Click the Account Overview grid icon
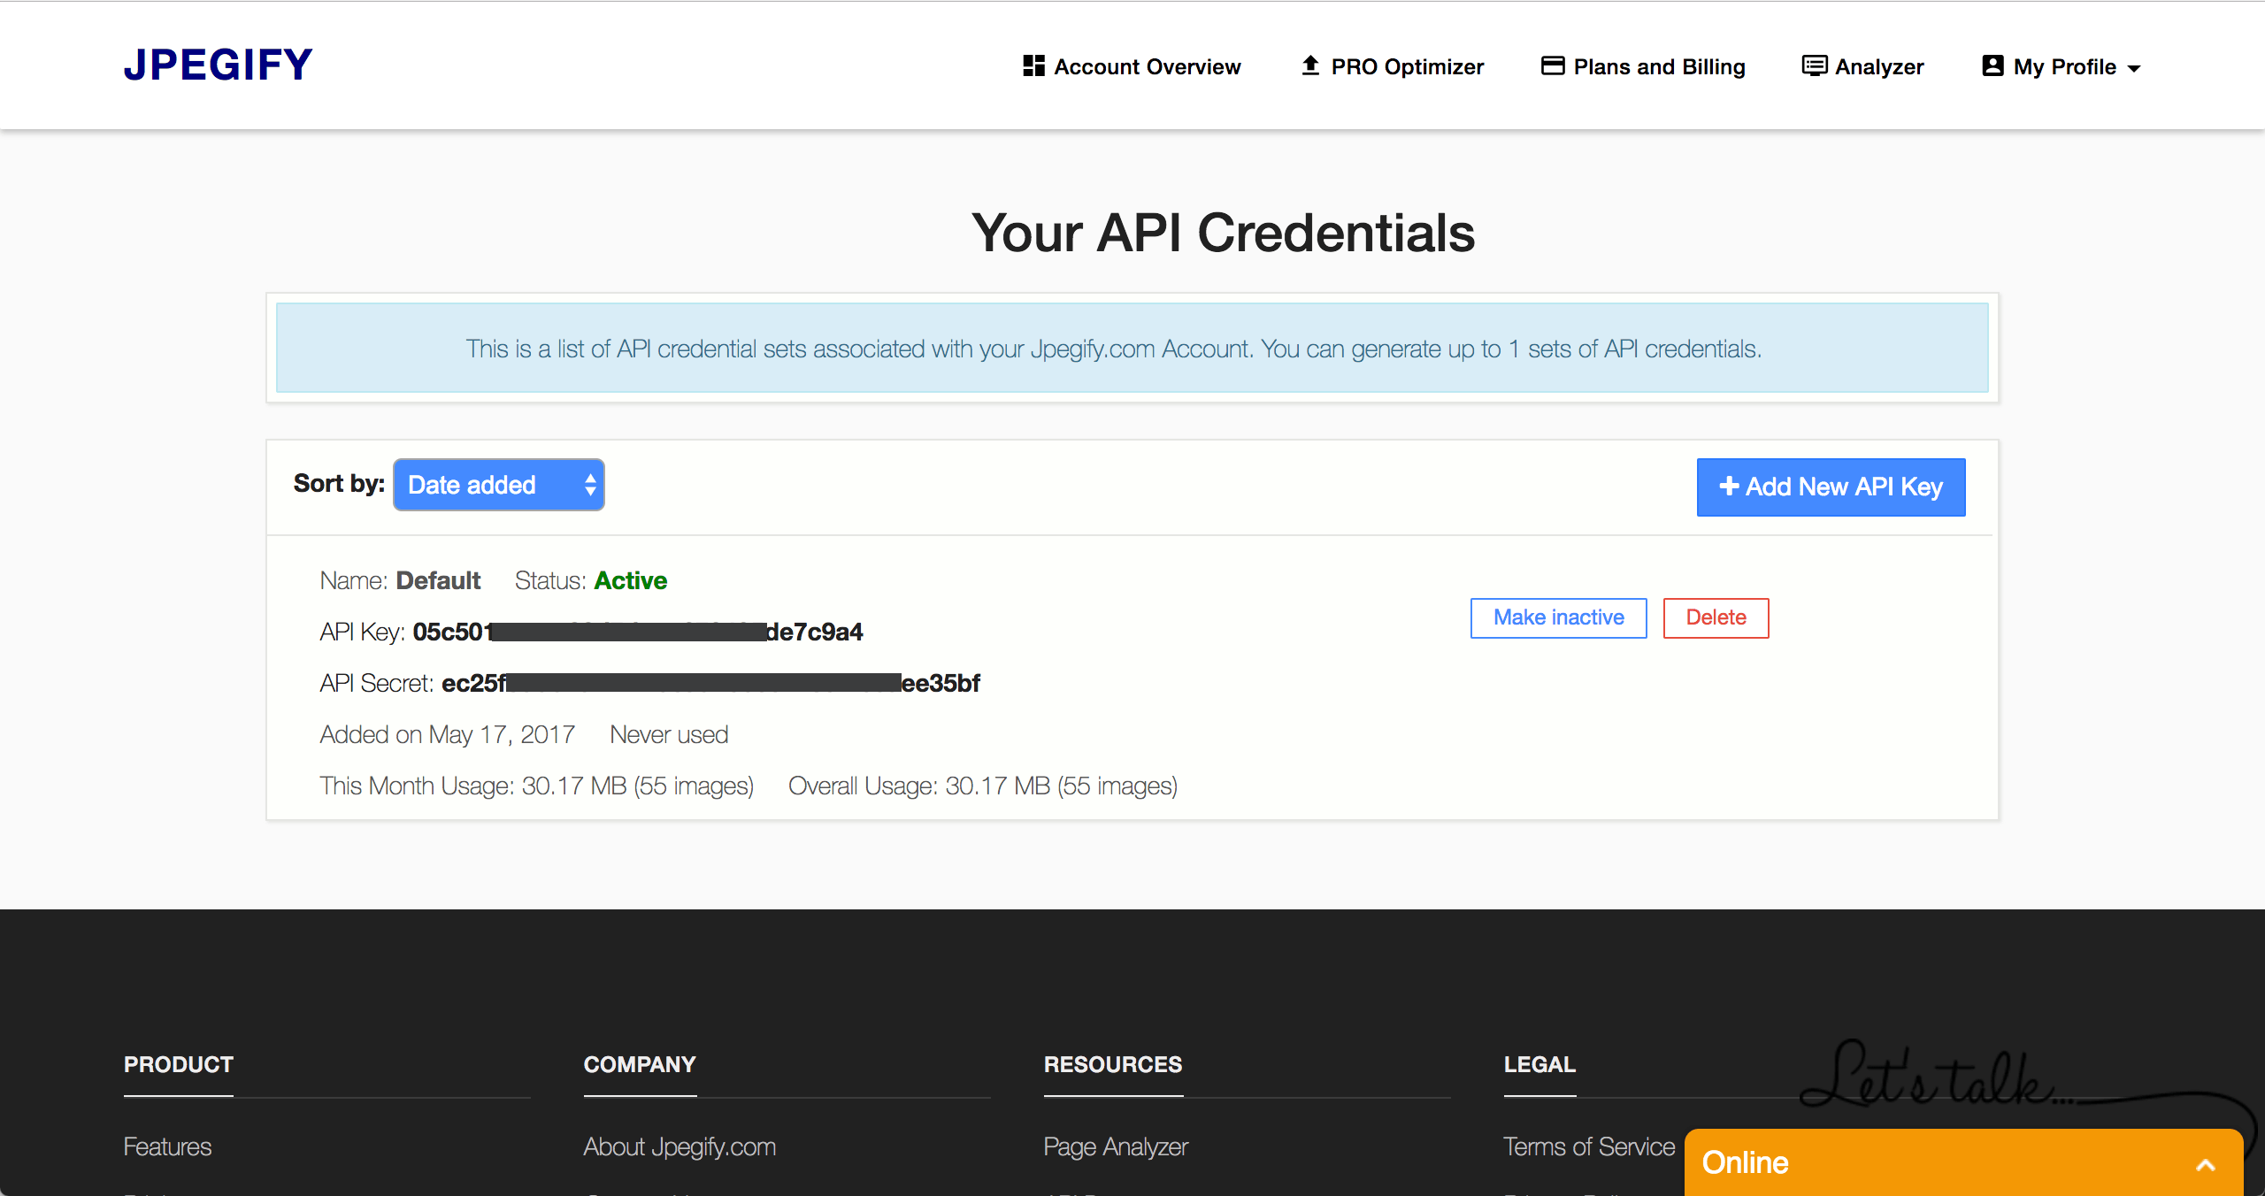 (1033, 66)
